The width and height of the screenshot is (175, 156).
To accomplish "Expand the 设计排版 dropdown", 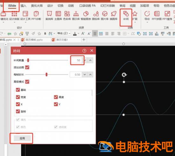I will (14, 22).
